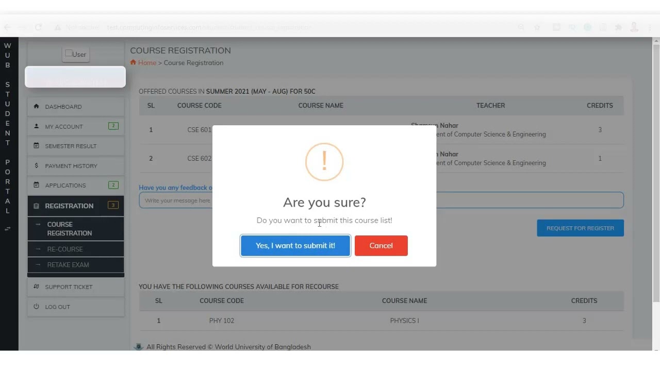Screen dimensions: 660x371
Task: Click the Request For Register button
Action: [580, 228]
